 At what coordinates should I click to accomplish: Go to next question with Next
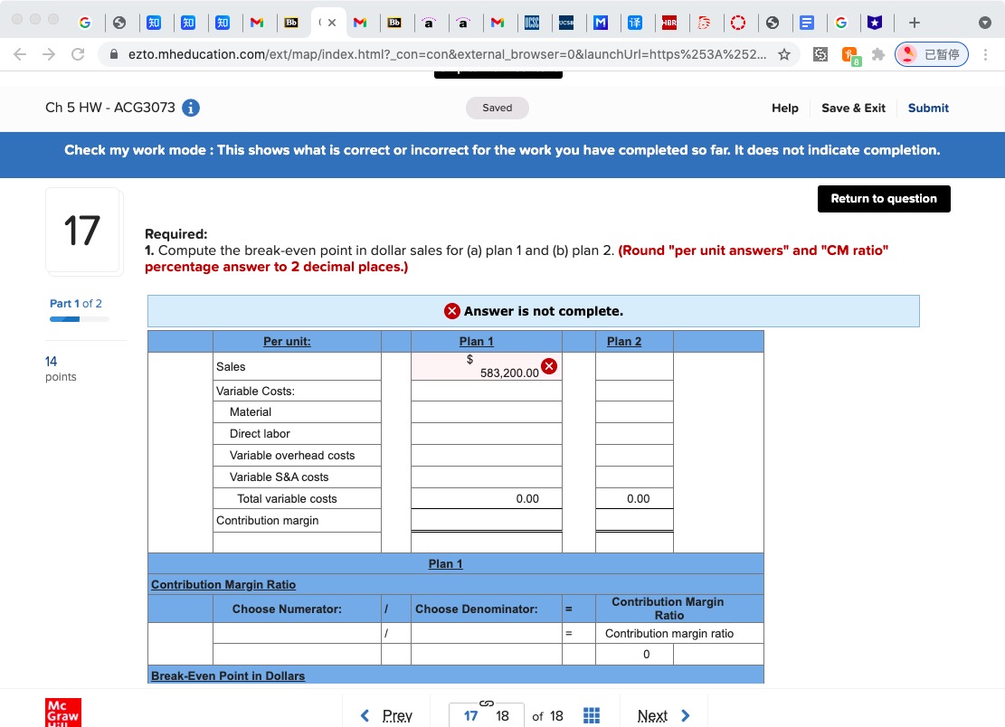[x=652, y=715]
